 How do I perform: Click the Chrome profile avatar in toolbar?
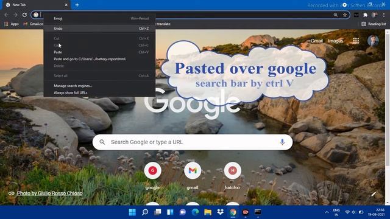click(x=374, y=15)
